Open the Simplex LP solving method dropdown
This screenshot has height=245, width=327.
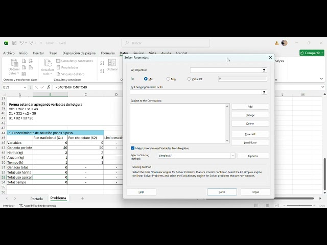[196, 156]
